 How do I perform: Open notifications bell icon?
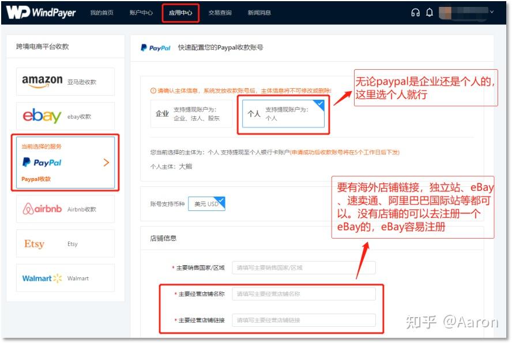click(x=430, y=13)
